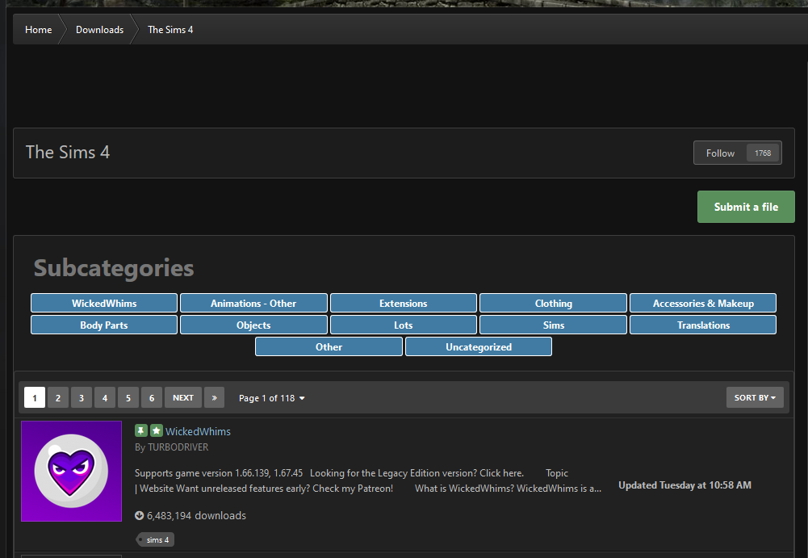Open the Sort By dropdown
Viewport: 808px width, 558px height.
pos(755,397)
